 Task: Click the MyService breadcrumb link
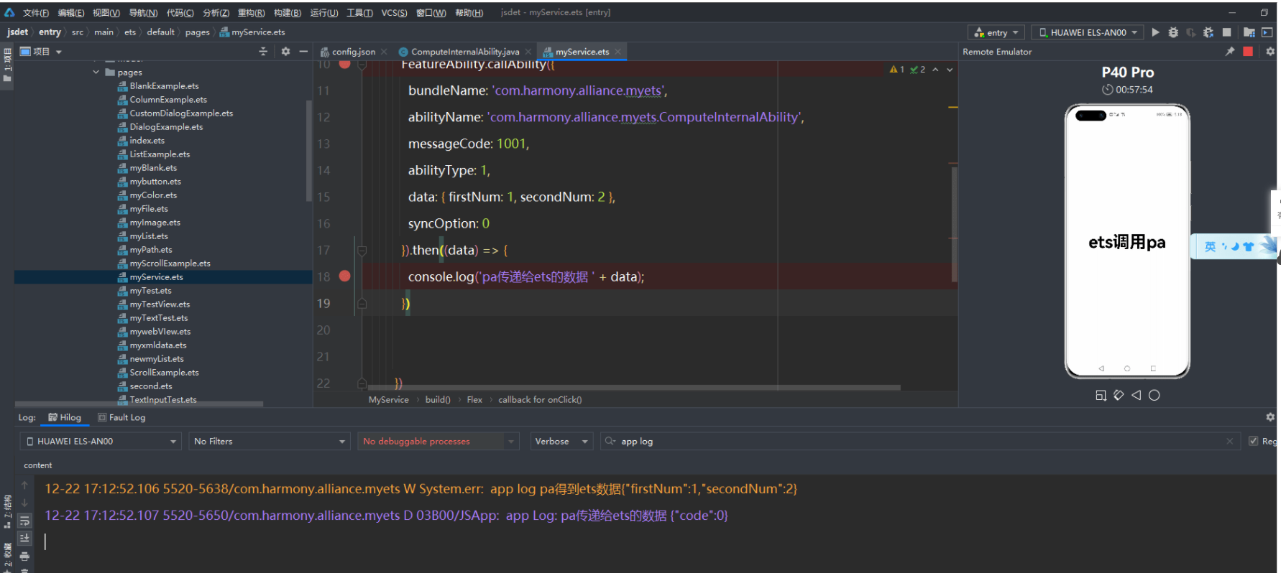tap(388, 400)
